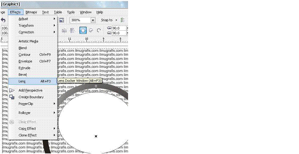Viewport: 299px width, 154px height.
Task: Choose Artistic Media from Effects menu
Action: [x=33, y=41]
